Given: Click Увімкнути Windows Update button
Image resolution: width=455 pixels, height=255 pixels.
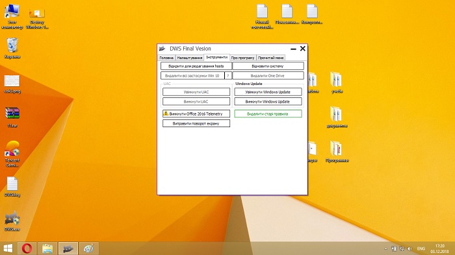Looking at the screenshot, I should (268, 92).
